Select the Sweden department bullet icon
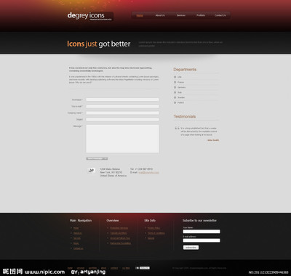291x276 pixels. 175,97
